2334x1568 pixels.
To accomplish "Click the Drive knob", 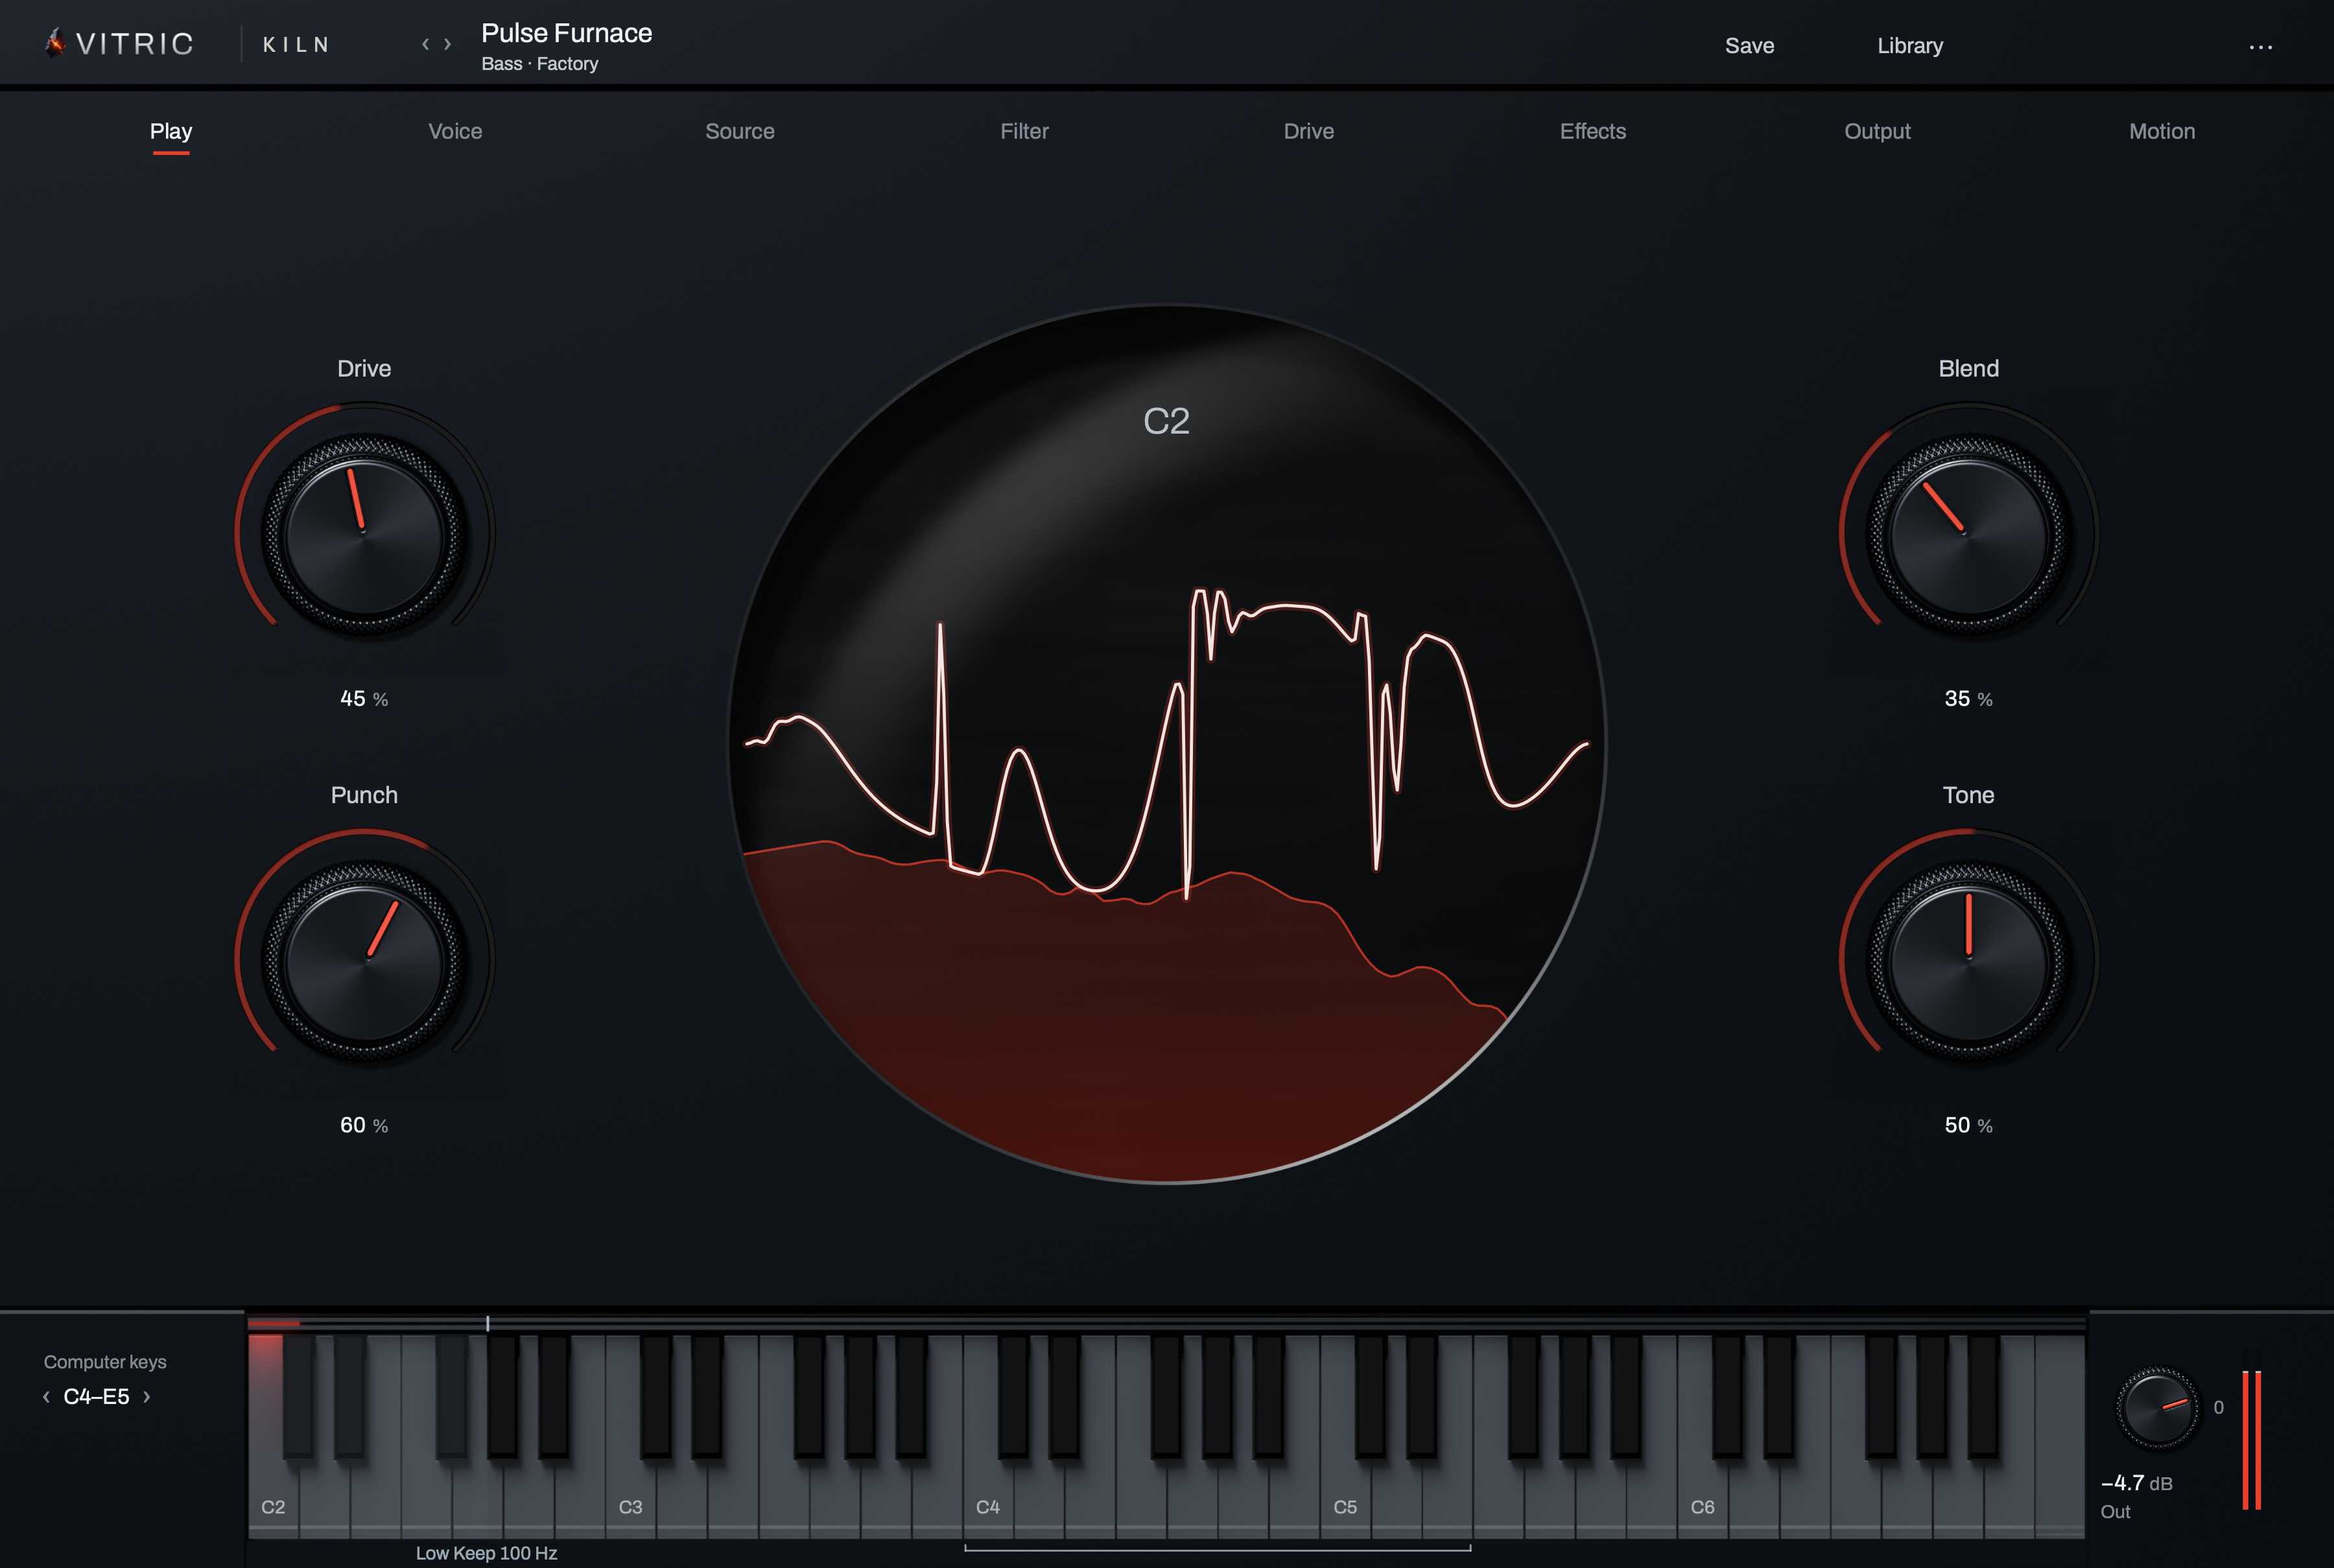I will (x=364, y=534).
